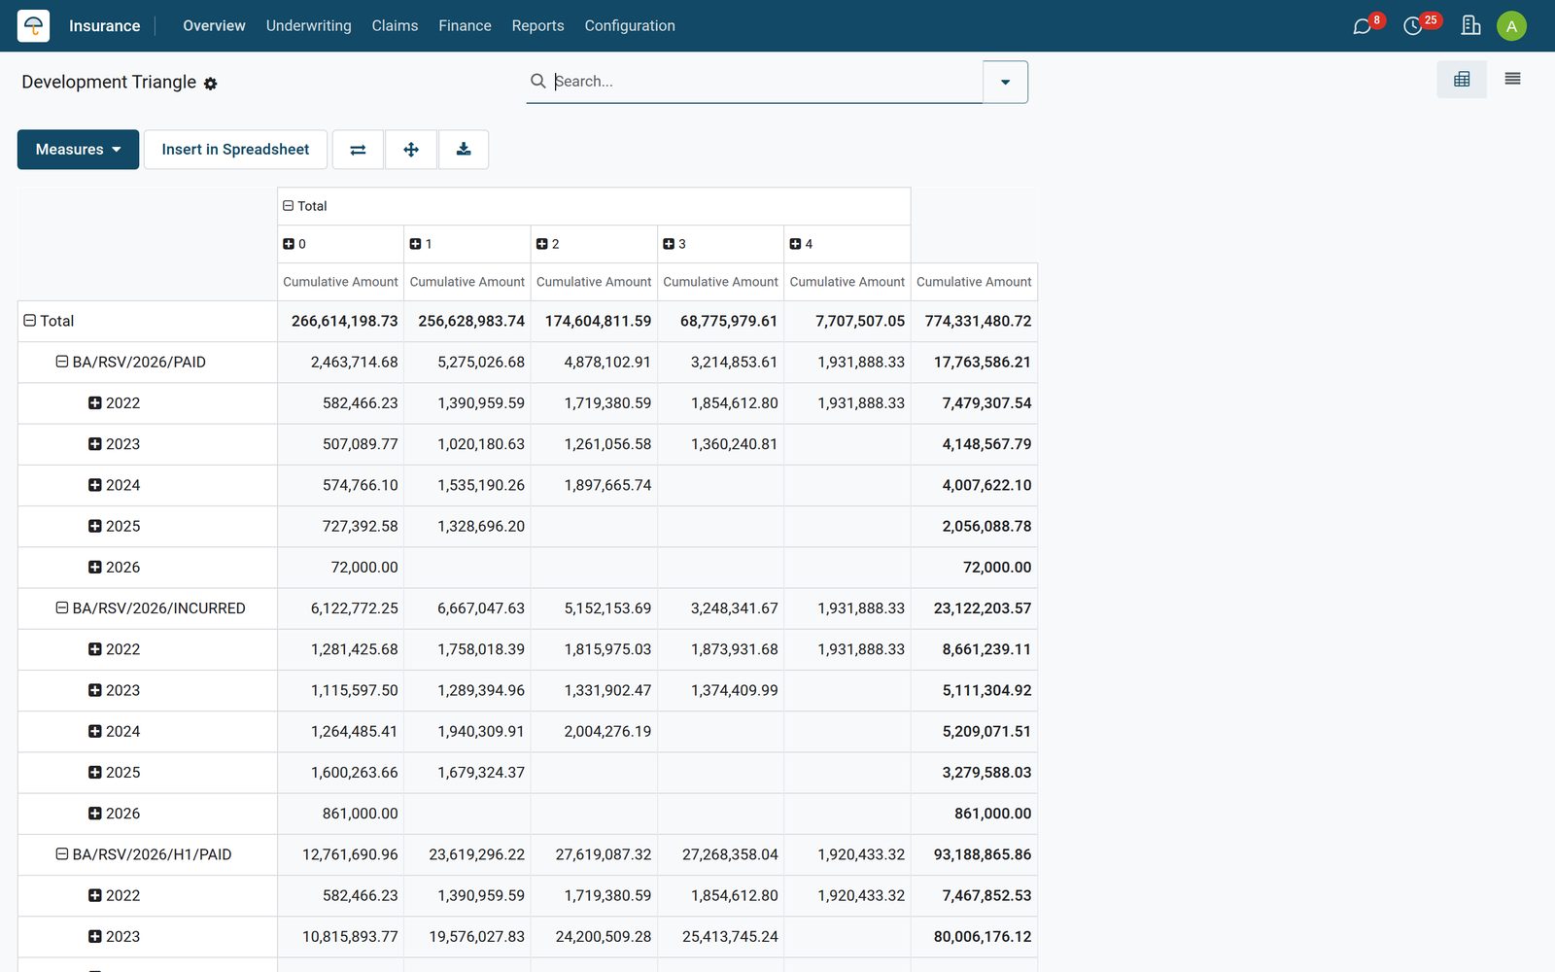Switch to list view icon

1512,80
